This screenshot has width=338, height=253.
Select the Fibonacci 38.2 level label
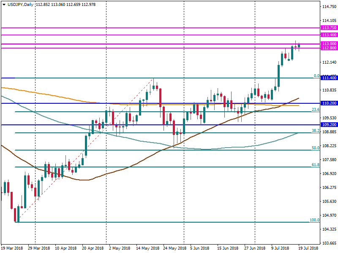pyautogui.click(x=315, y=131)
